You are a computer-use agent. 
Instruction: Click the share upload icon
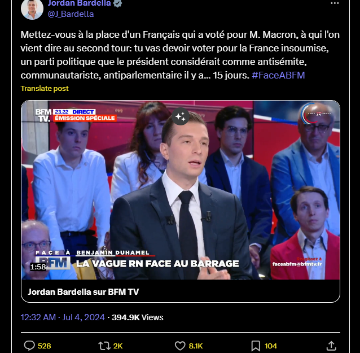click(331, 346)
